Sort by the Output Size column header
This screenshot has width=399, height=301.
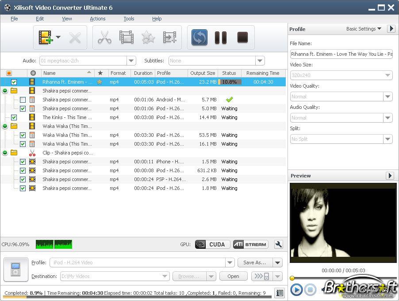(x=203, y=73)
